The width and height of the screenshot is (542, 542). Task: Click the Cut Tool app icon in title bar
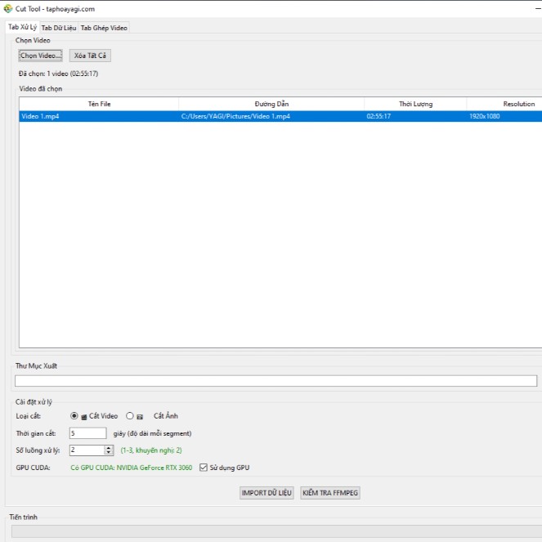8,8
